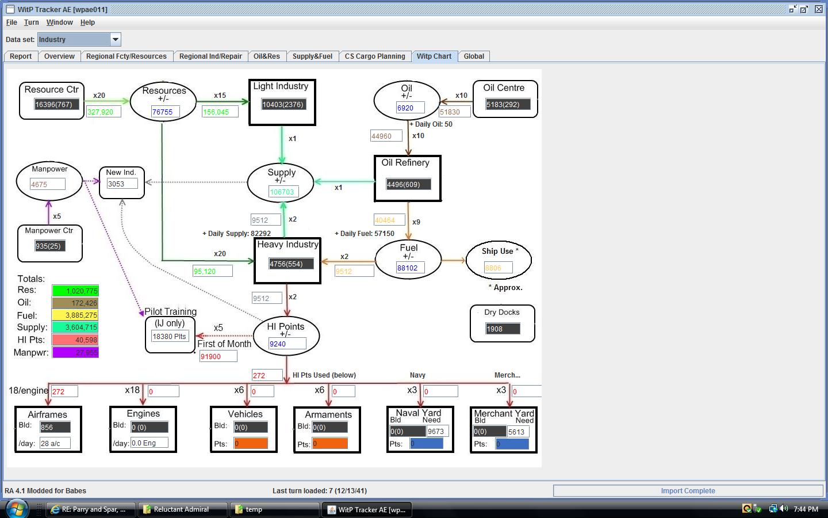
Task: Click the volume icon in system tray
Action: pos(784,509)
